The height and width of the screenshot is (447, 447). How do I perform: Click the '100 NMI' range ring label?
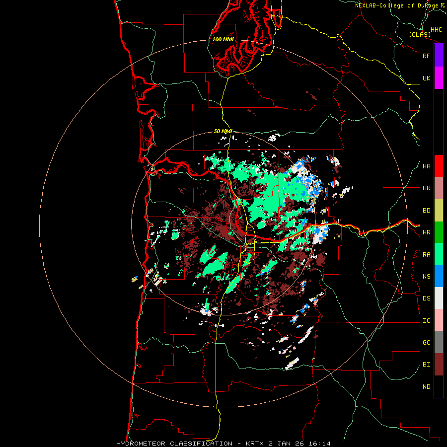223,39
